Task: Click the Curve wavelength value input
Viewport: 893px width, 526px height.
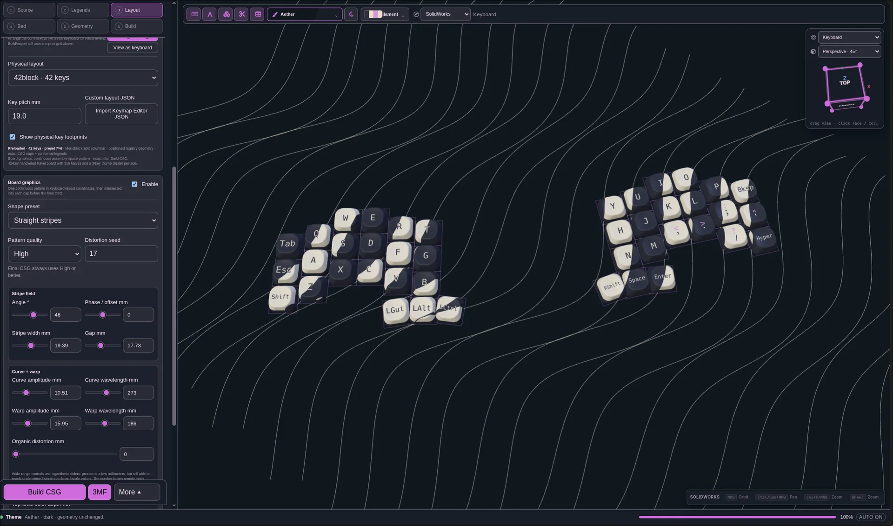Action: pos(139,393)
